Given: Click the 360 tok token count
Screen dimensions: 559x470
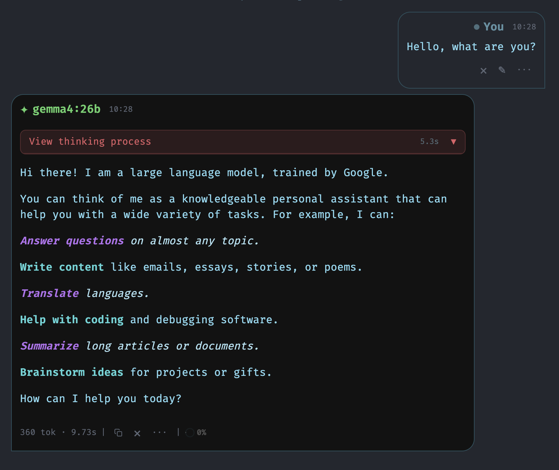Looking at the screenshot, I should click(38, 432).
